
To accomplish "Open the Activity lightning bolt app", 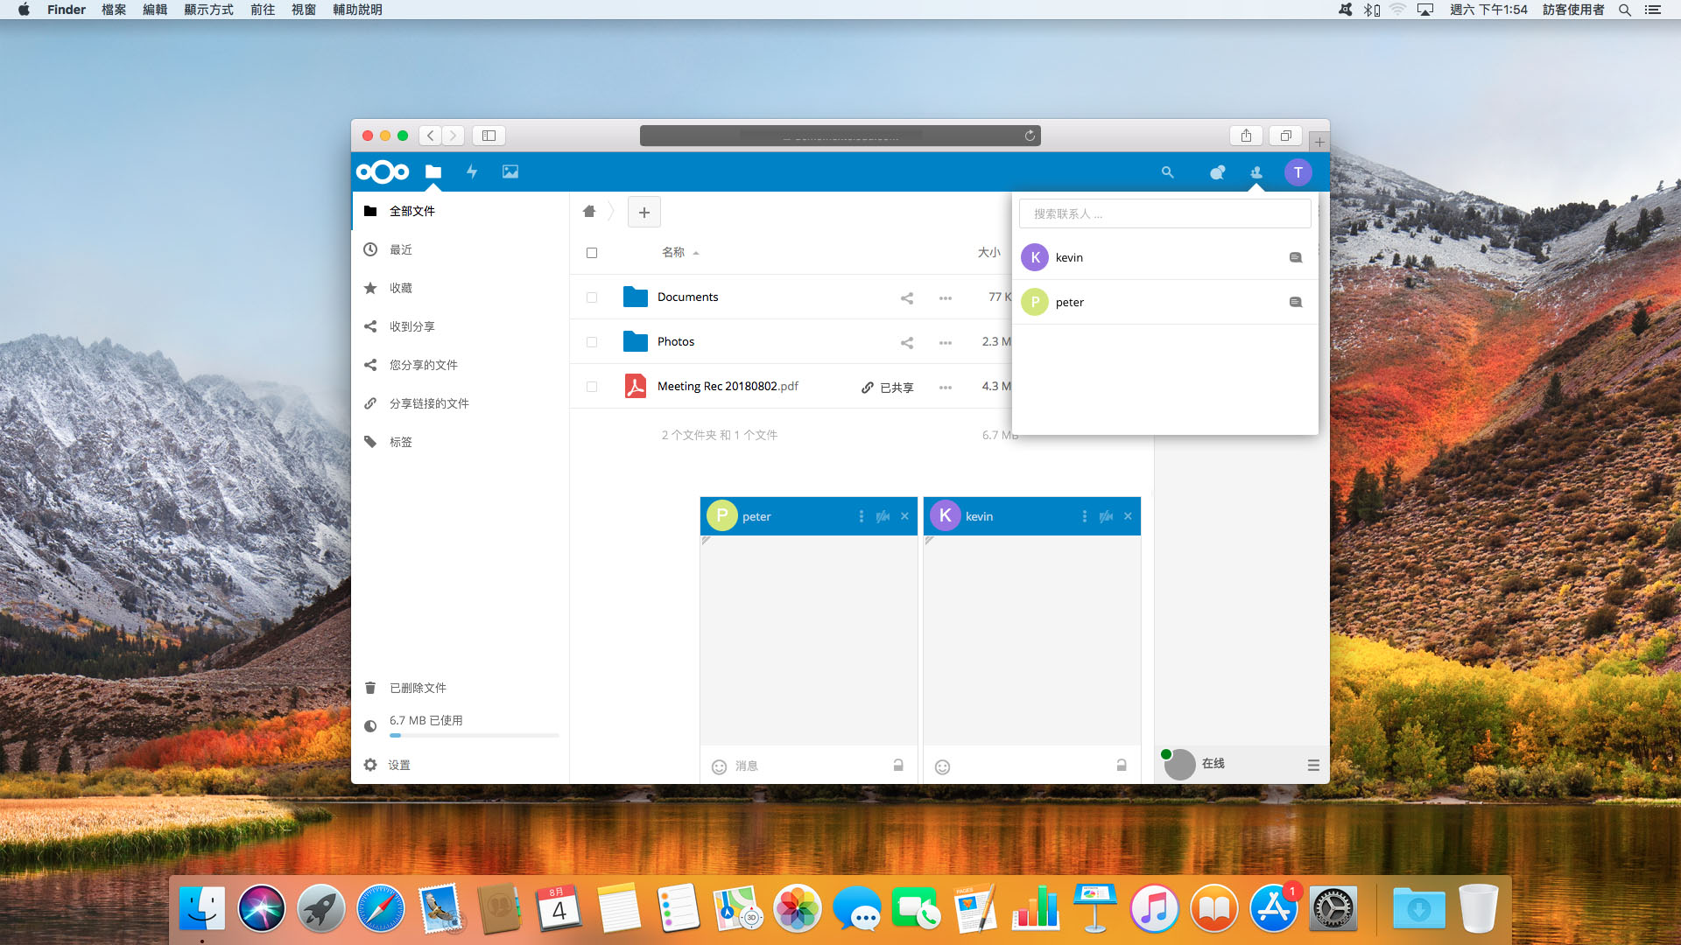I will (x=472, y=171).
